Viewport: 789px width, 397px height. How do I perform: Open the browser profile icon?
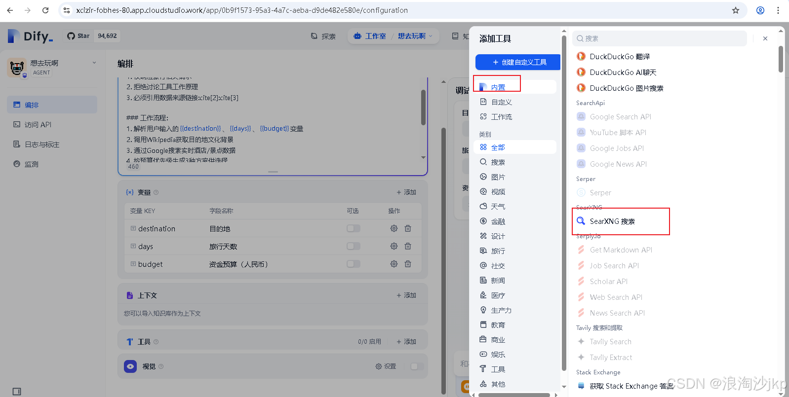click(x=760, y=10)
